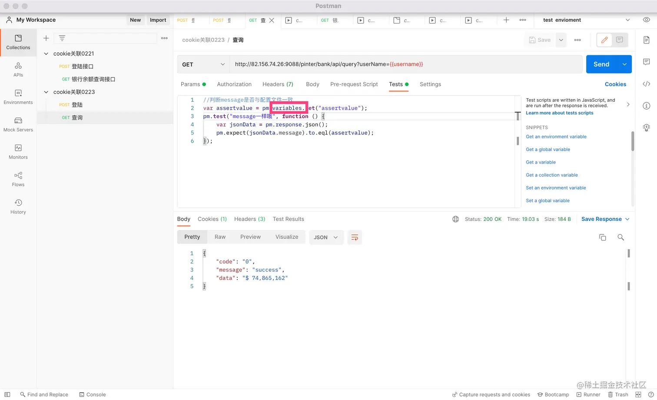Viewport: 657px width, 400px height.
Task: Open the Save Response dropdown
Action: 605,219
